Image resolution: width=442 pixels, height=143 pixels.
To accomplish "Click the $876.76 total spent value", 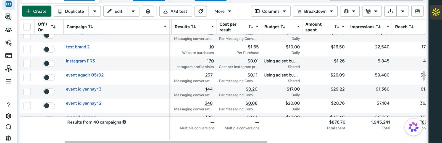I will (x=337, y=122).
